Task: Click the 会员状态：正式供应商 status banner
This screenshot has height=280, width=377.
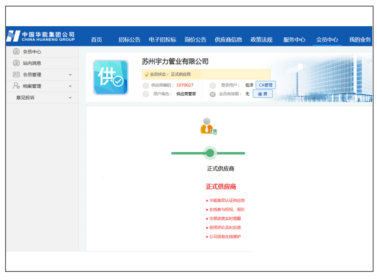Action: [206, 74]
